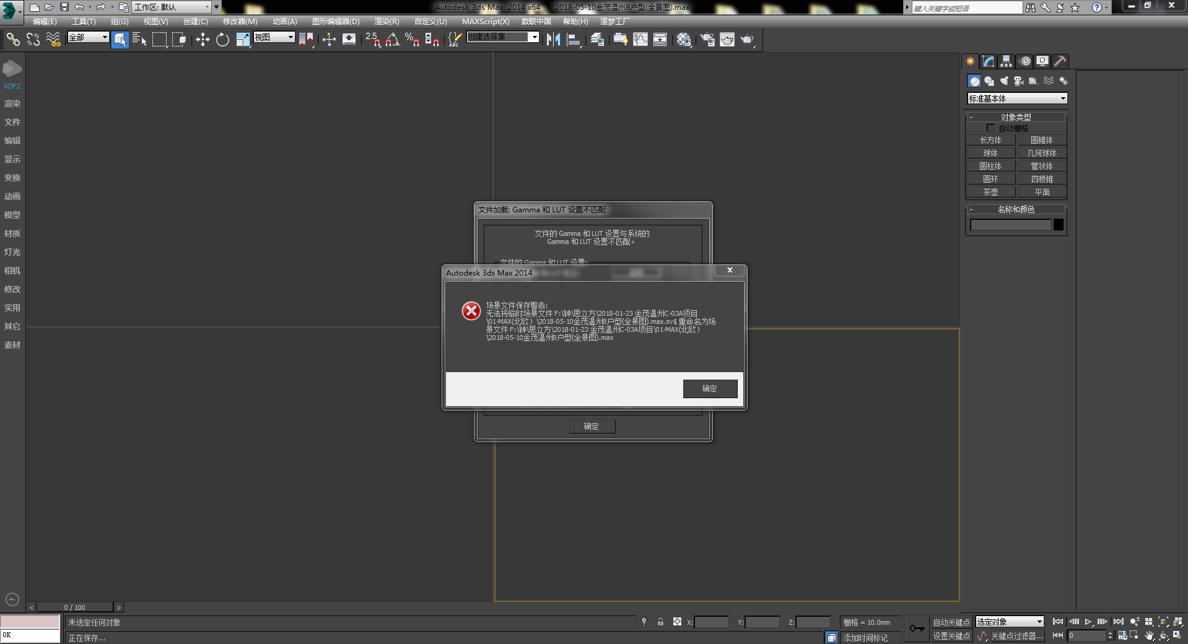
Task: Click 确定 in the Gamma and LUT dialog
Action: tap(592, 426)
